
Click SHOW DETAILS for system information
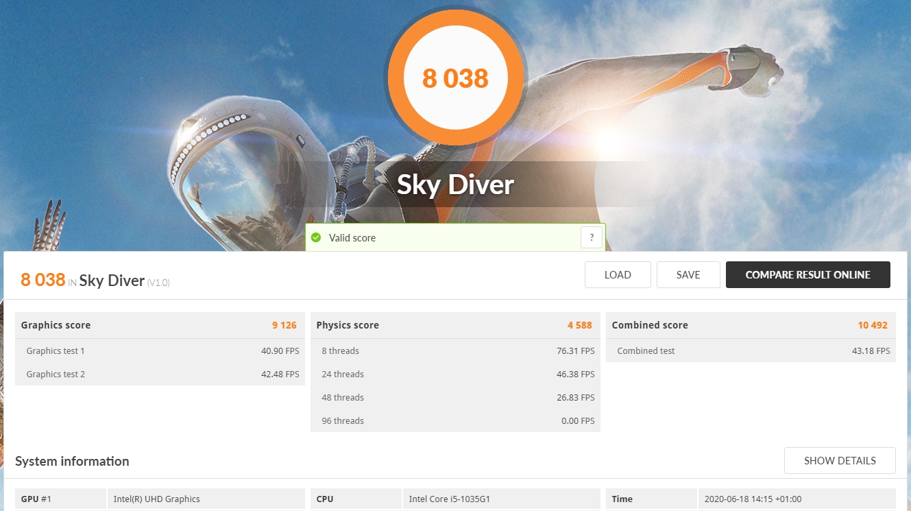click(x=840, y=461)
